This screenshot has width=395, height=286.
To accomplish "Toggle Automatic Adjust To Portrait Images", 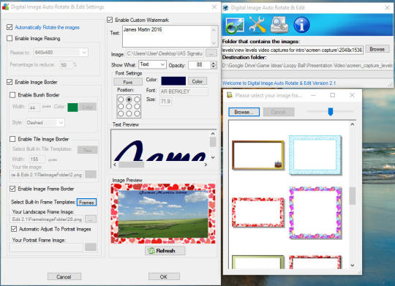I will (x=14, y=229).
